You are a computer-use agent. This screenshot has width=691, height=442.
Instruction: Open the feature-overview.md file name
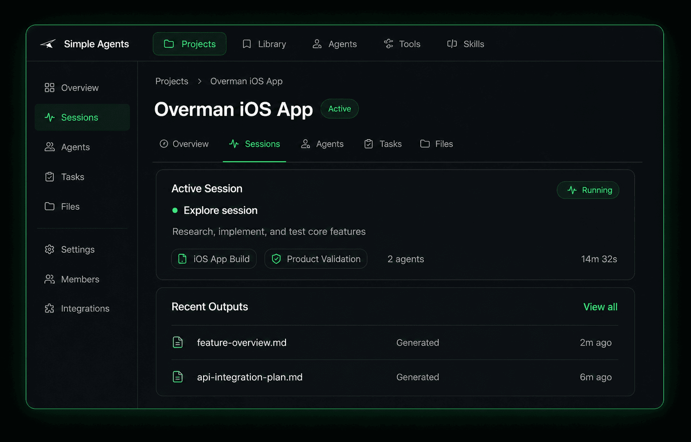click(241, 342)
